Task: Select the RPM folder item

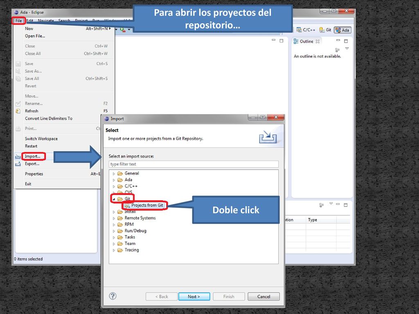Action: pyautogui.click(x=126, y=224)
